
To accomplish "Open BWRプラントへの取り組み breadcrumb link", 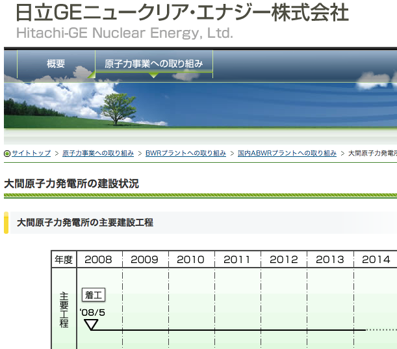I will click(186, 153).
